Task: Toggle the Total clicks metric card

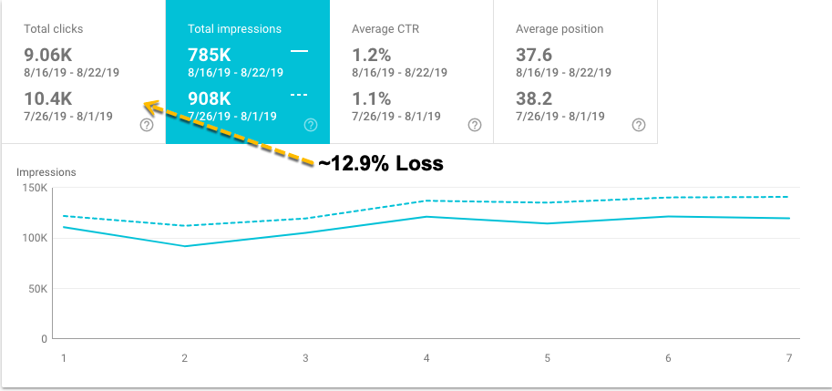Action: 83,72
